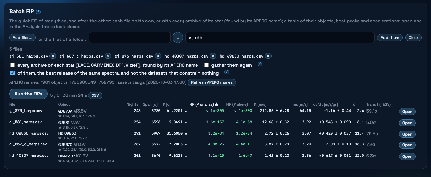Uncheck best release of same spectra option
This screenshot has height=177, width=431.
13,73
